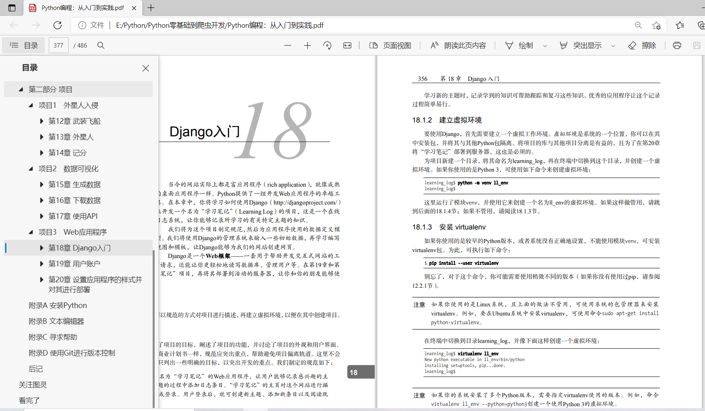
Task: Save the PDF document
Action: click(x=697, y=46)
